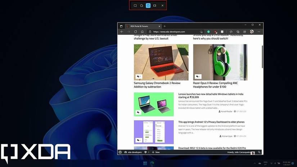Open Edge Settings and more menu
This screenshot has width=297, height=167.
coord(259,32)
